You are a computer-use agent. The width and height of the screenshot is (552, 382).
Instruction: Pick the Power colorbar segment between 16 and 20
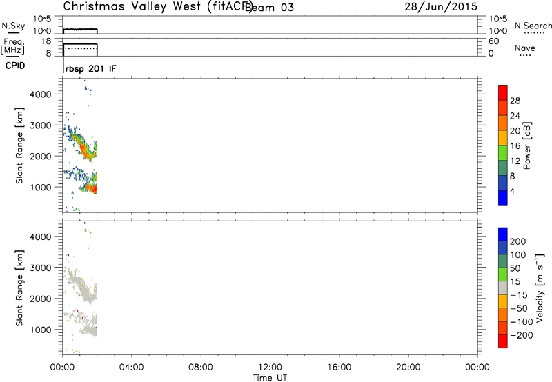click(503, 138)
